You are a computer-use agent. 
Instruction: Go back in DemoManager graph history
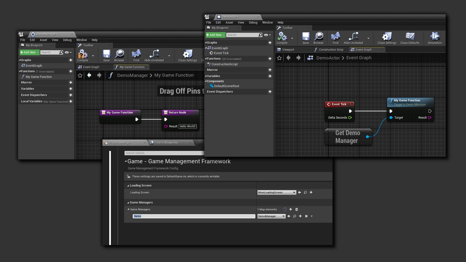point(89,75)
